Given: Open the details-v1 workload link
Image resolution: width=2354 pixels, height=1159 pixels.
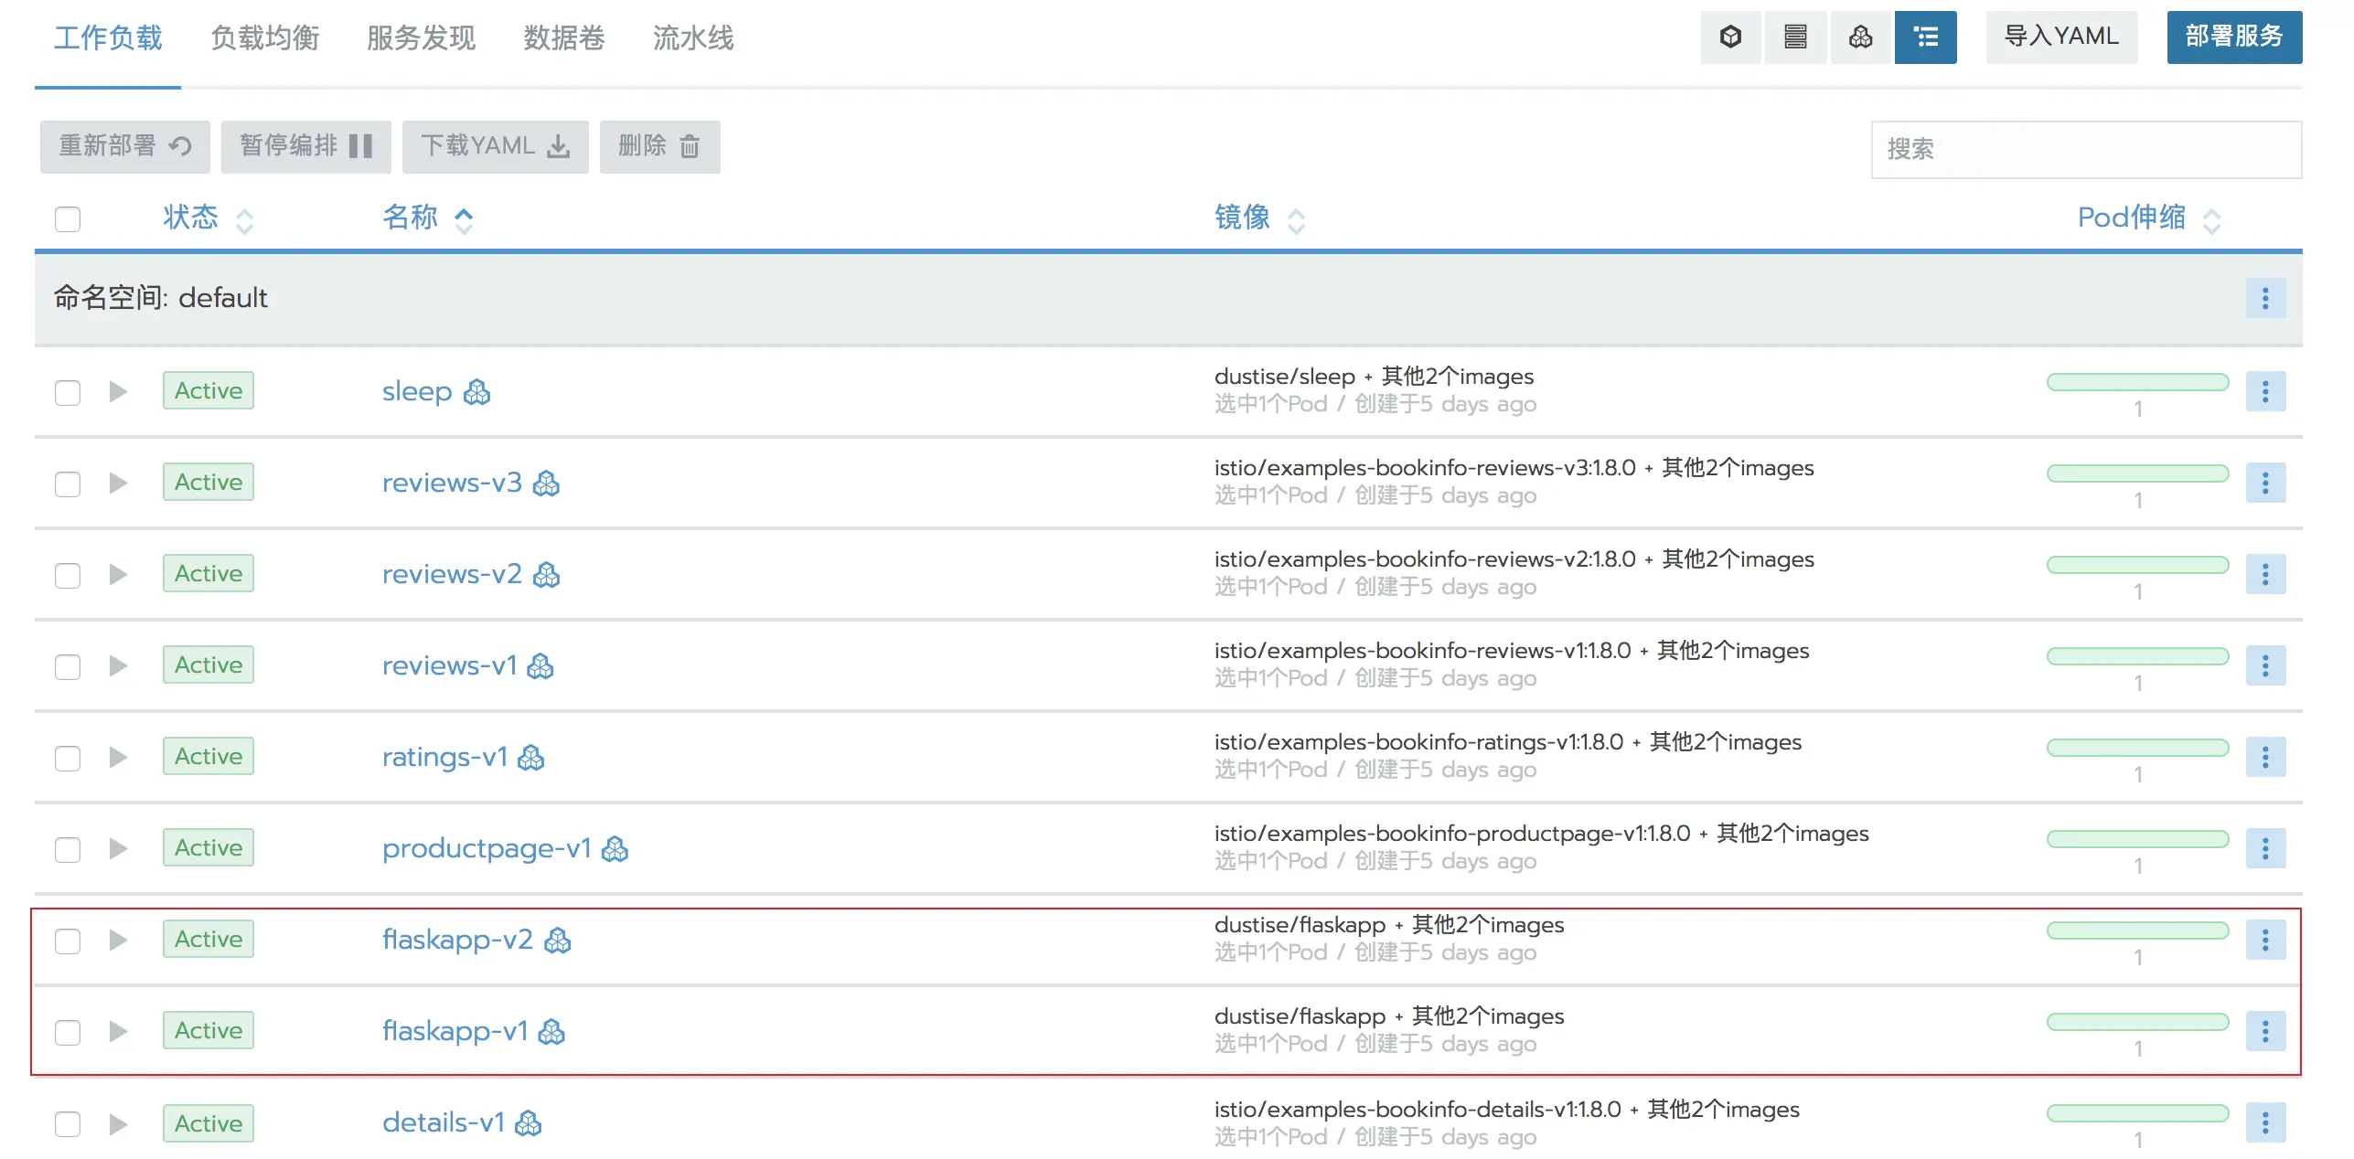Looking at the screenshot, I should 443,1122.
